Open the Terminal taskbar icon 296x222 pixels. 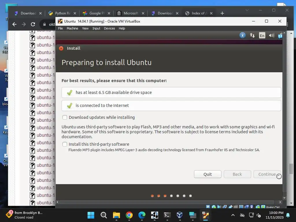tap(167, 215)
